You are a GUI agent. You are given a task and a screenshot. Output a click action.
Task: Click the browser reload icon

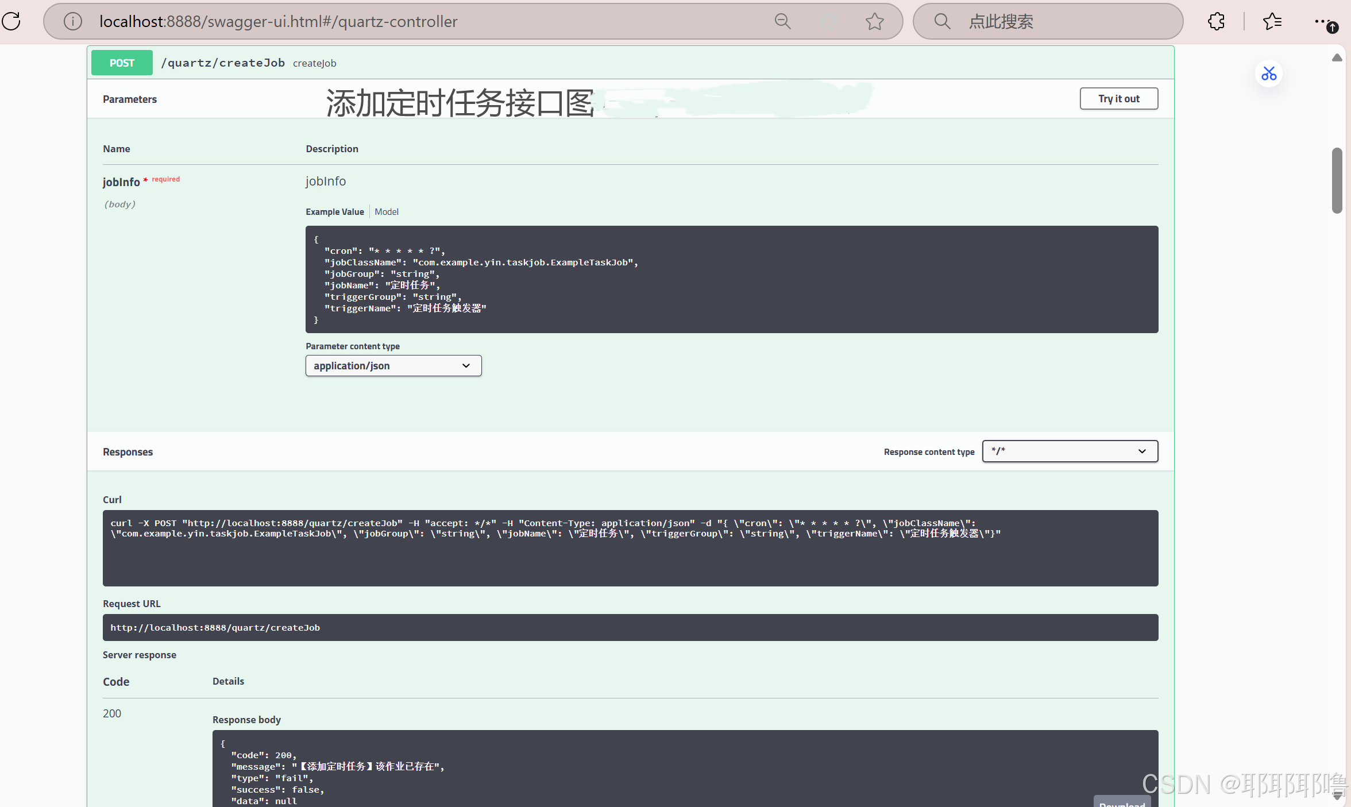(x=11, y=21)
